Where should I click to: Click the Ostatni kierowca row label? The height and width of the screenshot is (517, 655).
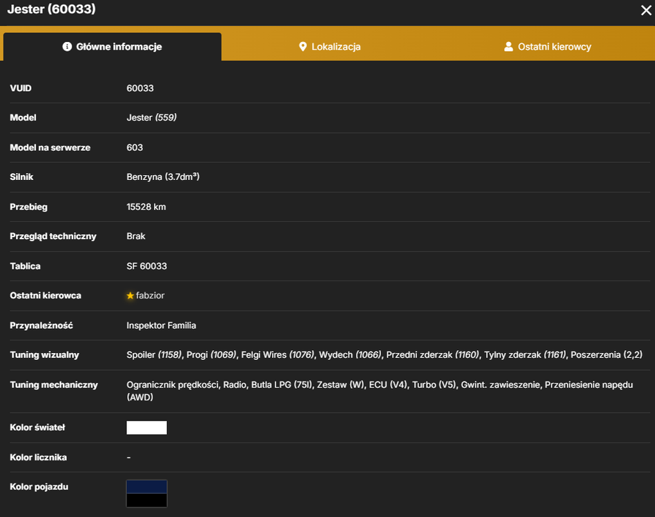46,296
